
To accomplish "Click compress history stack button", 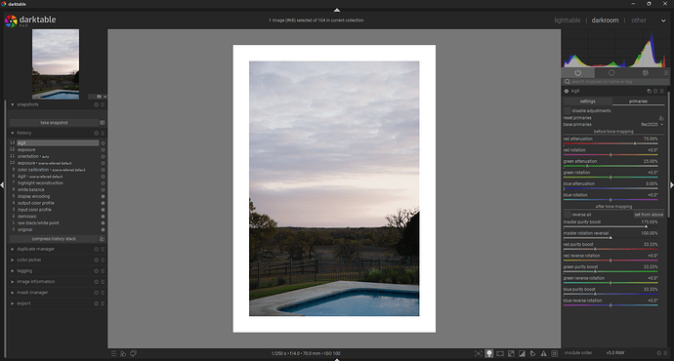I will tap(54, 239).
